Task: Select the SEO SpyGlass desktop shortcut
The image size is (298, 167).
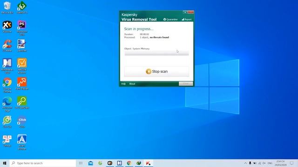Action: (22, 103)
